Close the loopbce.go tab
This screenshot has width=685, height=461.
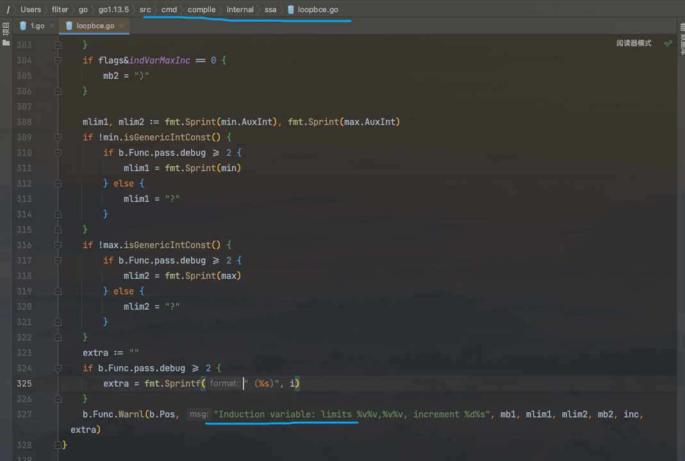pos(122,26)
